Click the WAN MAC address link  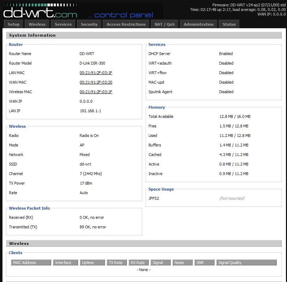point(96,82)
